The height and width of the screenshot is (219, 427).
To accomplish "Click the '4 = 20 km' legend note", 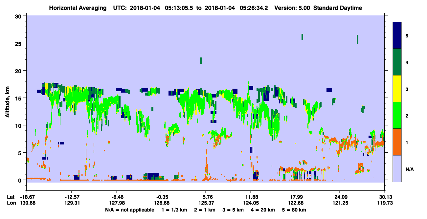I will coord(263,210).
